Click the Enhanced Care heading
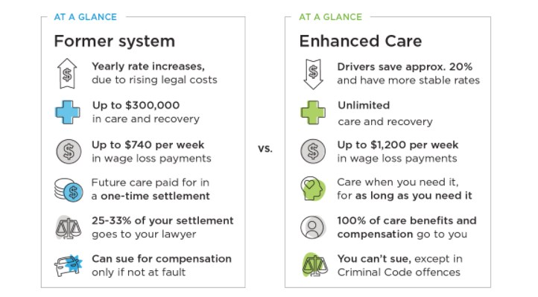Viewport: 538px width, 297px height. [361, 41]
